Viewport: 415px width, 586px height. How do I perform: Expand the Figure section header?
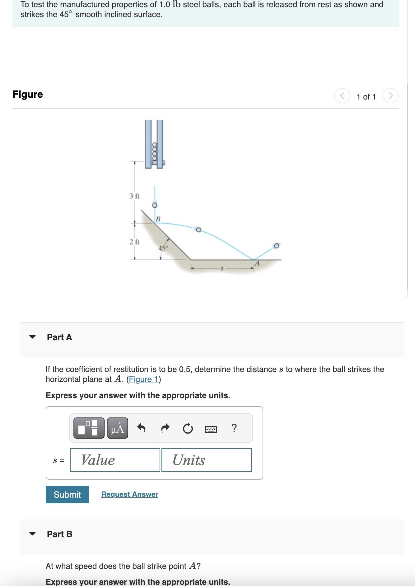pos(27,94)
